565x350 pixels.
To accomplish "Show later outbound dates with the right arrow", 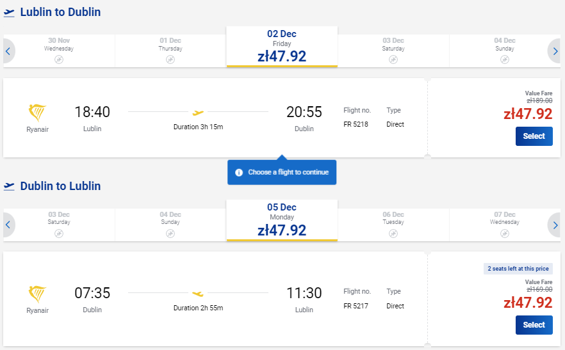I will pyautogui.click(x=555, y=51).
